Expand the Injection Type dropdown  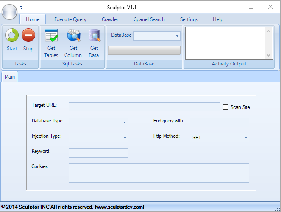[x=125, y=138]
